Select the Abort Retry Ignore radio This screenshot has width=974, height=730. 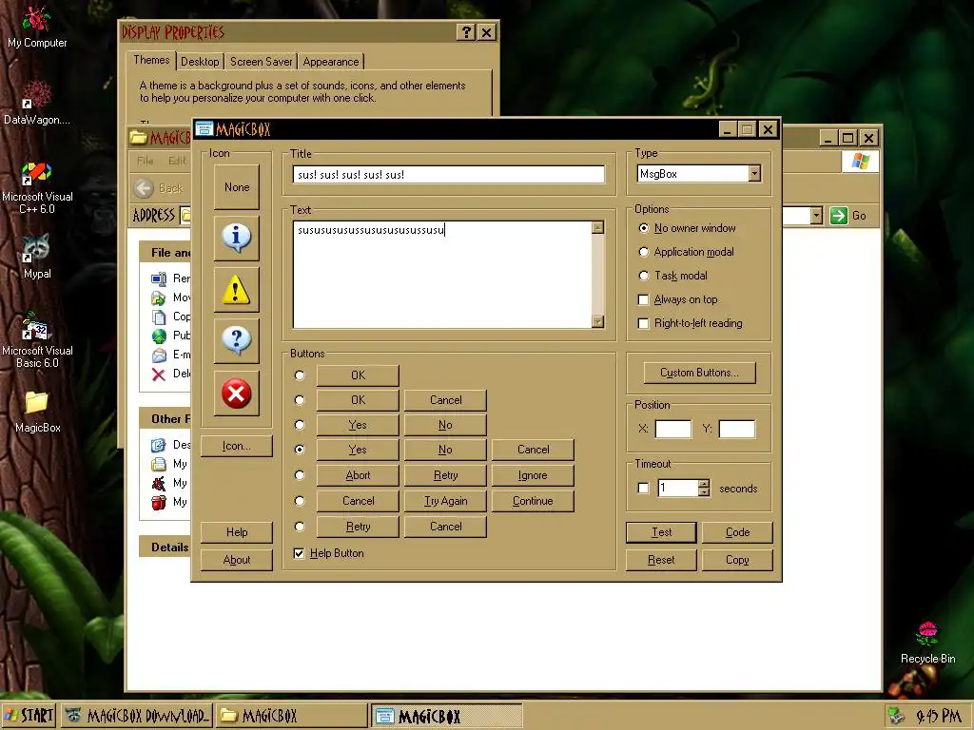(x=300, y=475)
